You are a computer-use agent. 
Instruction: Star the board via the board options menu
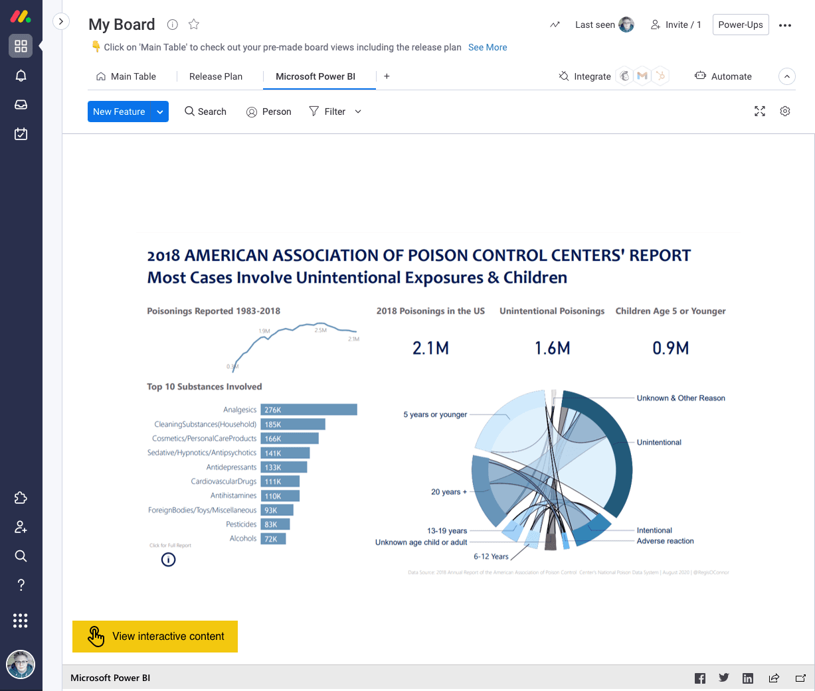[x=785, y=25]
